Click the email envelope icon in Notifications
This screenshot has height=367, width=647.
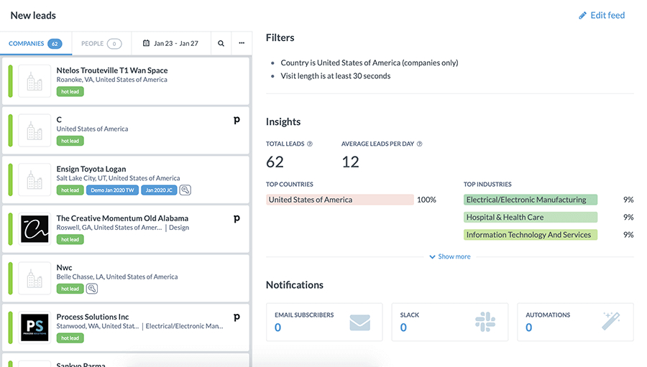[359, 322]
